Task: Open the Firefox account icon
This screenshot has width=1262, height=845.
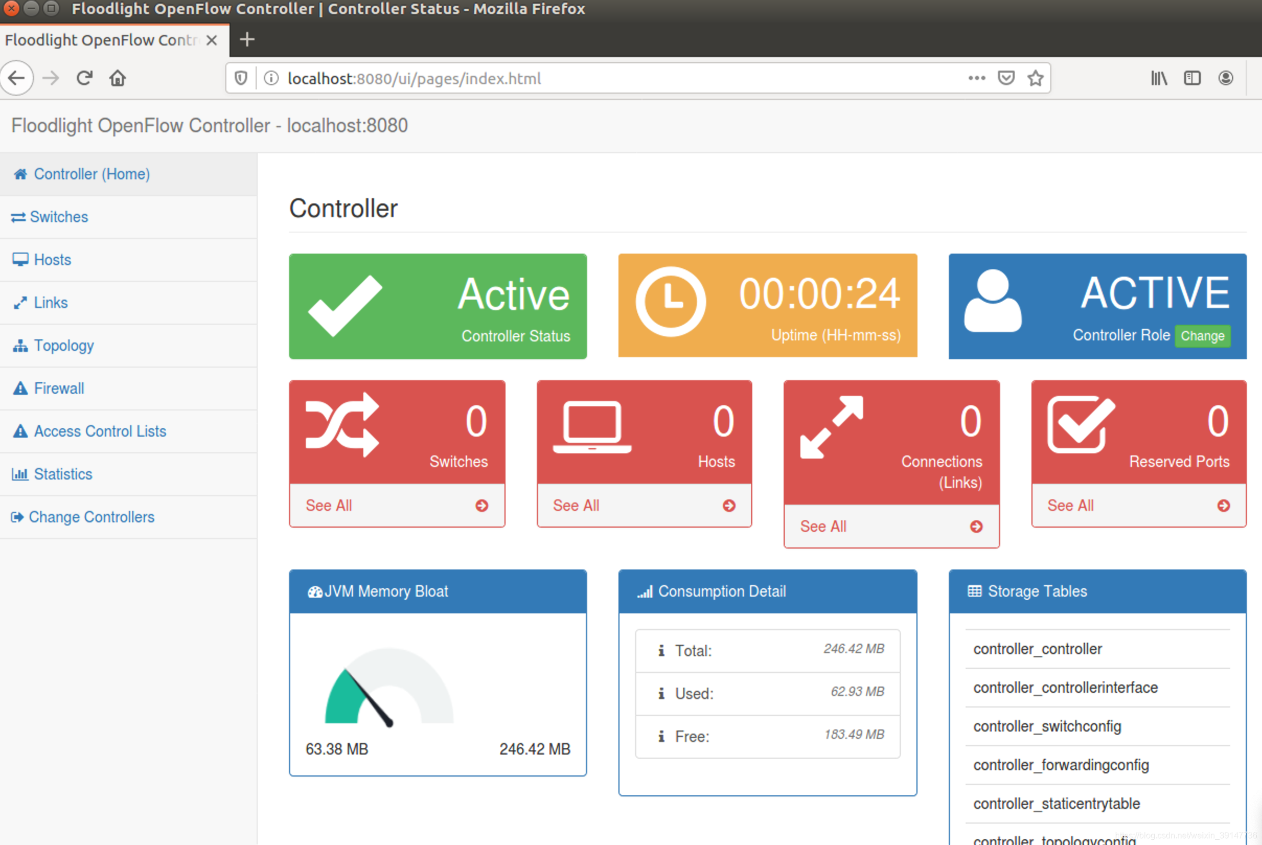Action: pos(1226,78)
